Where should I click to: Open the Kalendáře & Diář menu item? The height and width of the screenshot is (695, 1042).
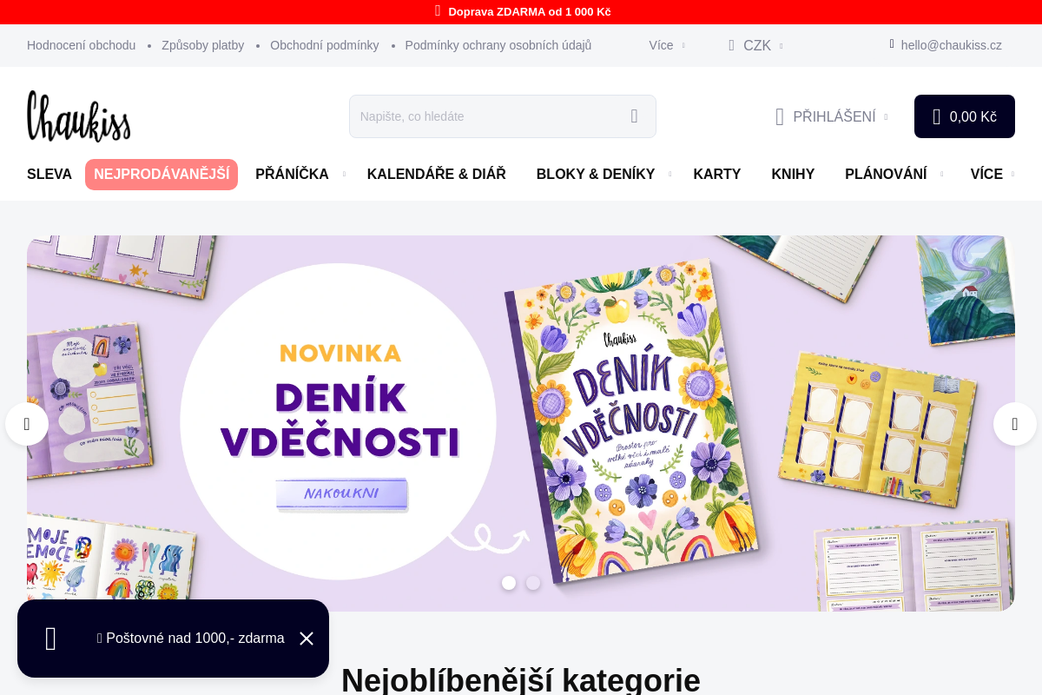point(437,175)
